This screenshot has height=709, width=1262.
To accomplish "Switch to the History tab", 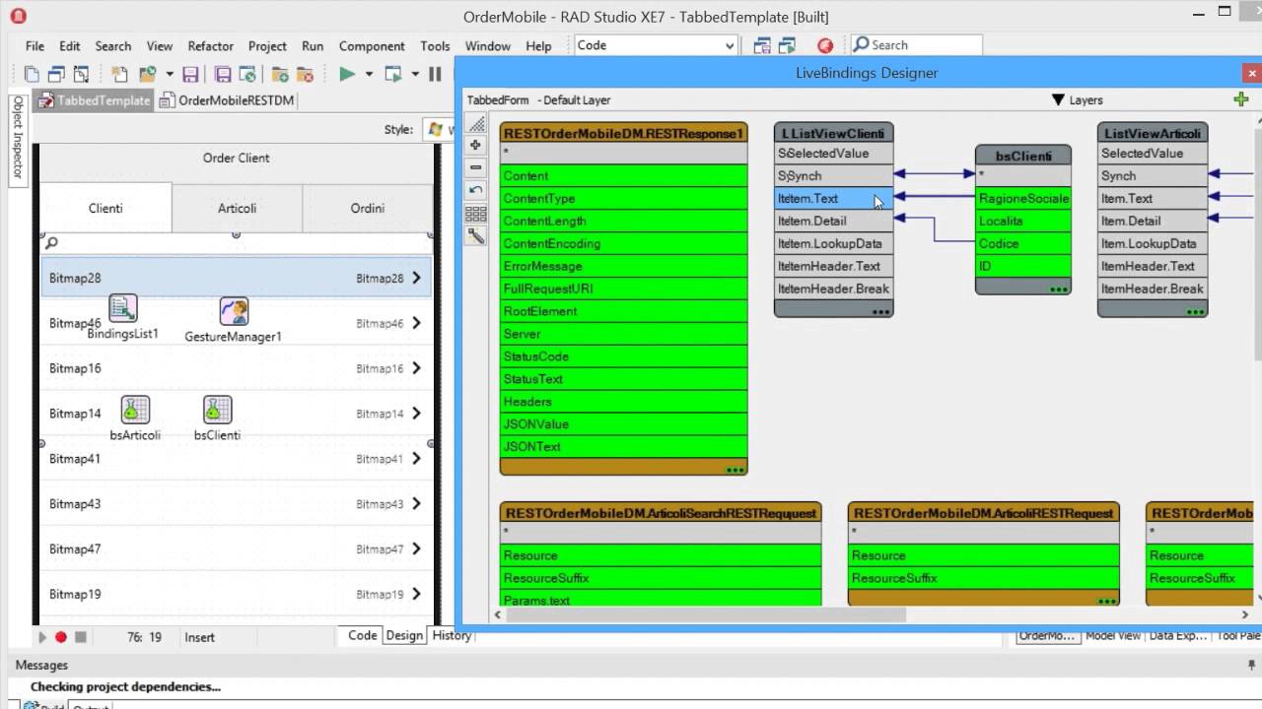I will (x=452, y=635).
